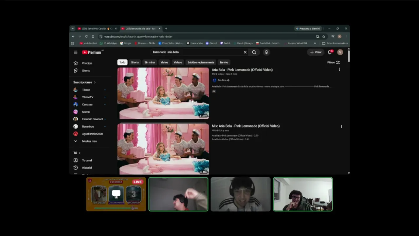Screen dimensions: 419x236
Task: Select the Vistos filter chip
Action: click(x=164, y=62)
